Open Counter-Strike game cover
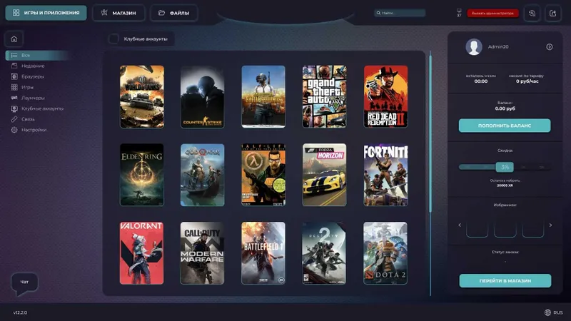Screen dimensions: 571x321 click(203, 96)
